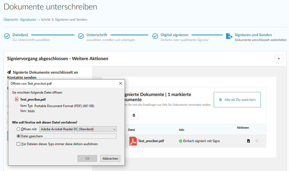Download the marked documents via toolbar icon

134,115
